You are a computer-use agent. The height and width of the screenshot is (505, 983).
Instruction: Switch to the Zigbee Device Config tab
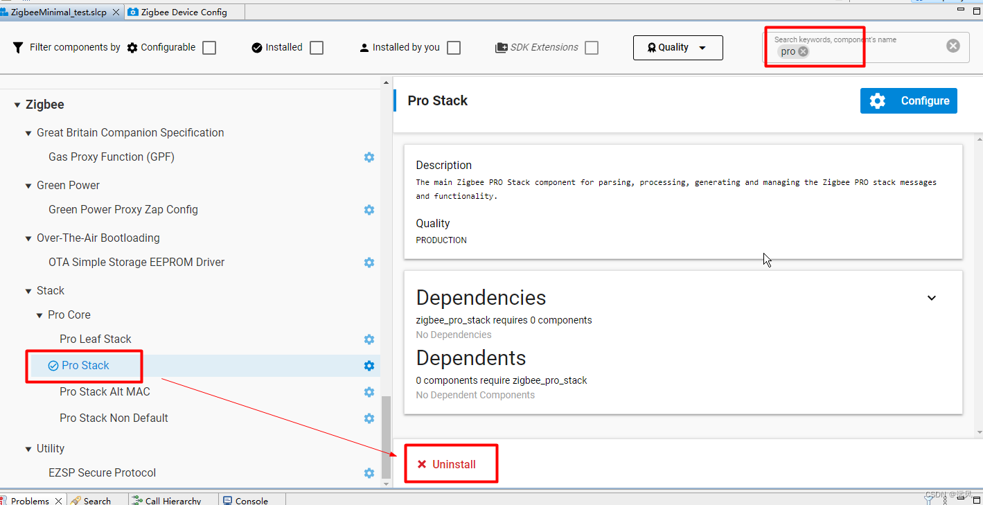point(182,11)
